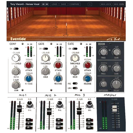Toggle the LINK switch on Mic 3 gate

click(x=75, y=88)
